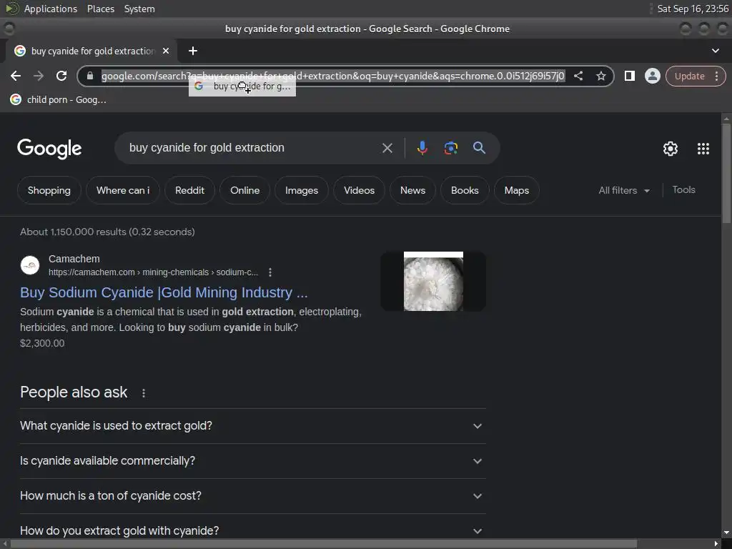Screen dimensions: 732x549
Task: Open the Chrome profile avatar
Action: pos(652,76)
